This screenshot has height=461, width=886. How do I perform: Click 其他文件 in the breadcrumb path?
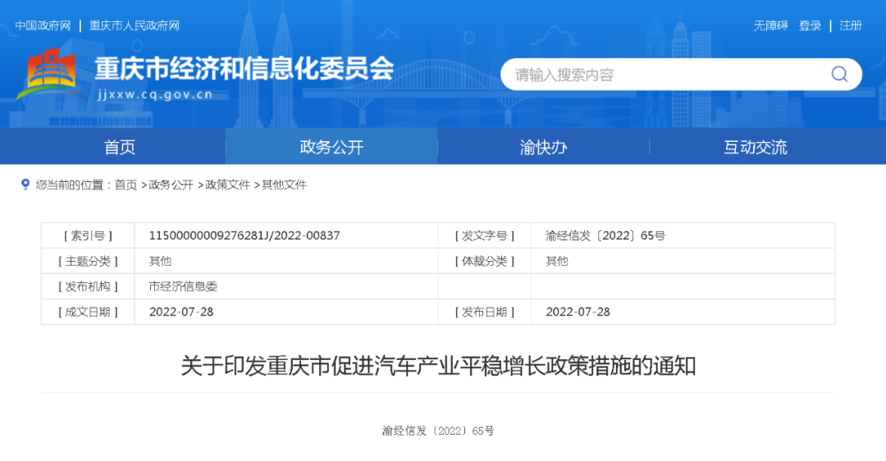[284, 185]
